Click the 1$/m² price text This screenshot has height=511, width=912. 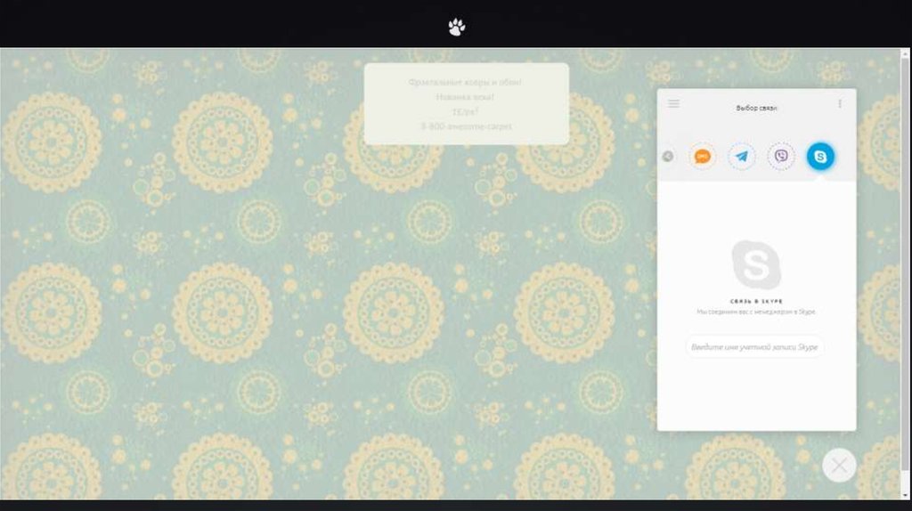(466, 111)
